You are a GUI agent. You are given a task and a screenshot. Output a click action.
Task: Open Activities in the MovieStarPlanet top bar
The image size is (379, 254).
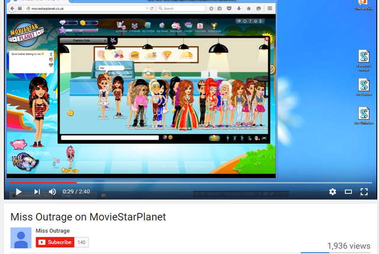tap(121, 27)
